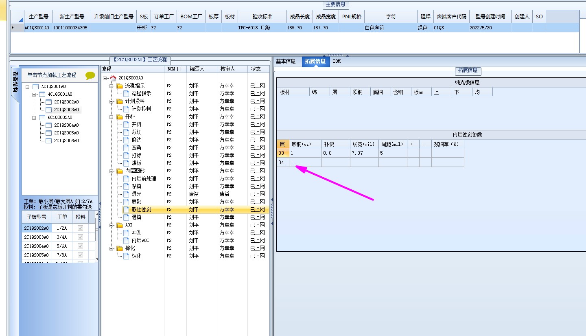Collapse the 4C1QS001A0 tree node
Image resolution: width=586 pixels, height=336 pixels.
(x=34, y=94)
